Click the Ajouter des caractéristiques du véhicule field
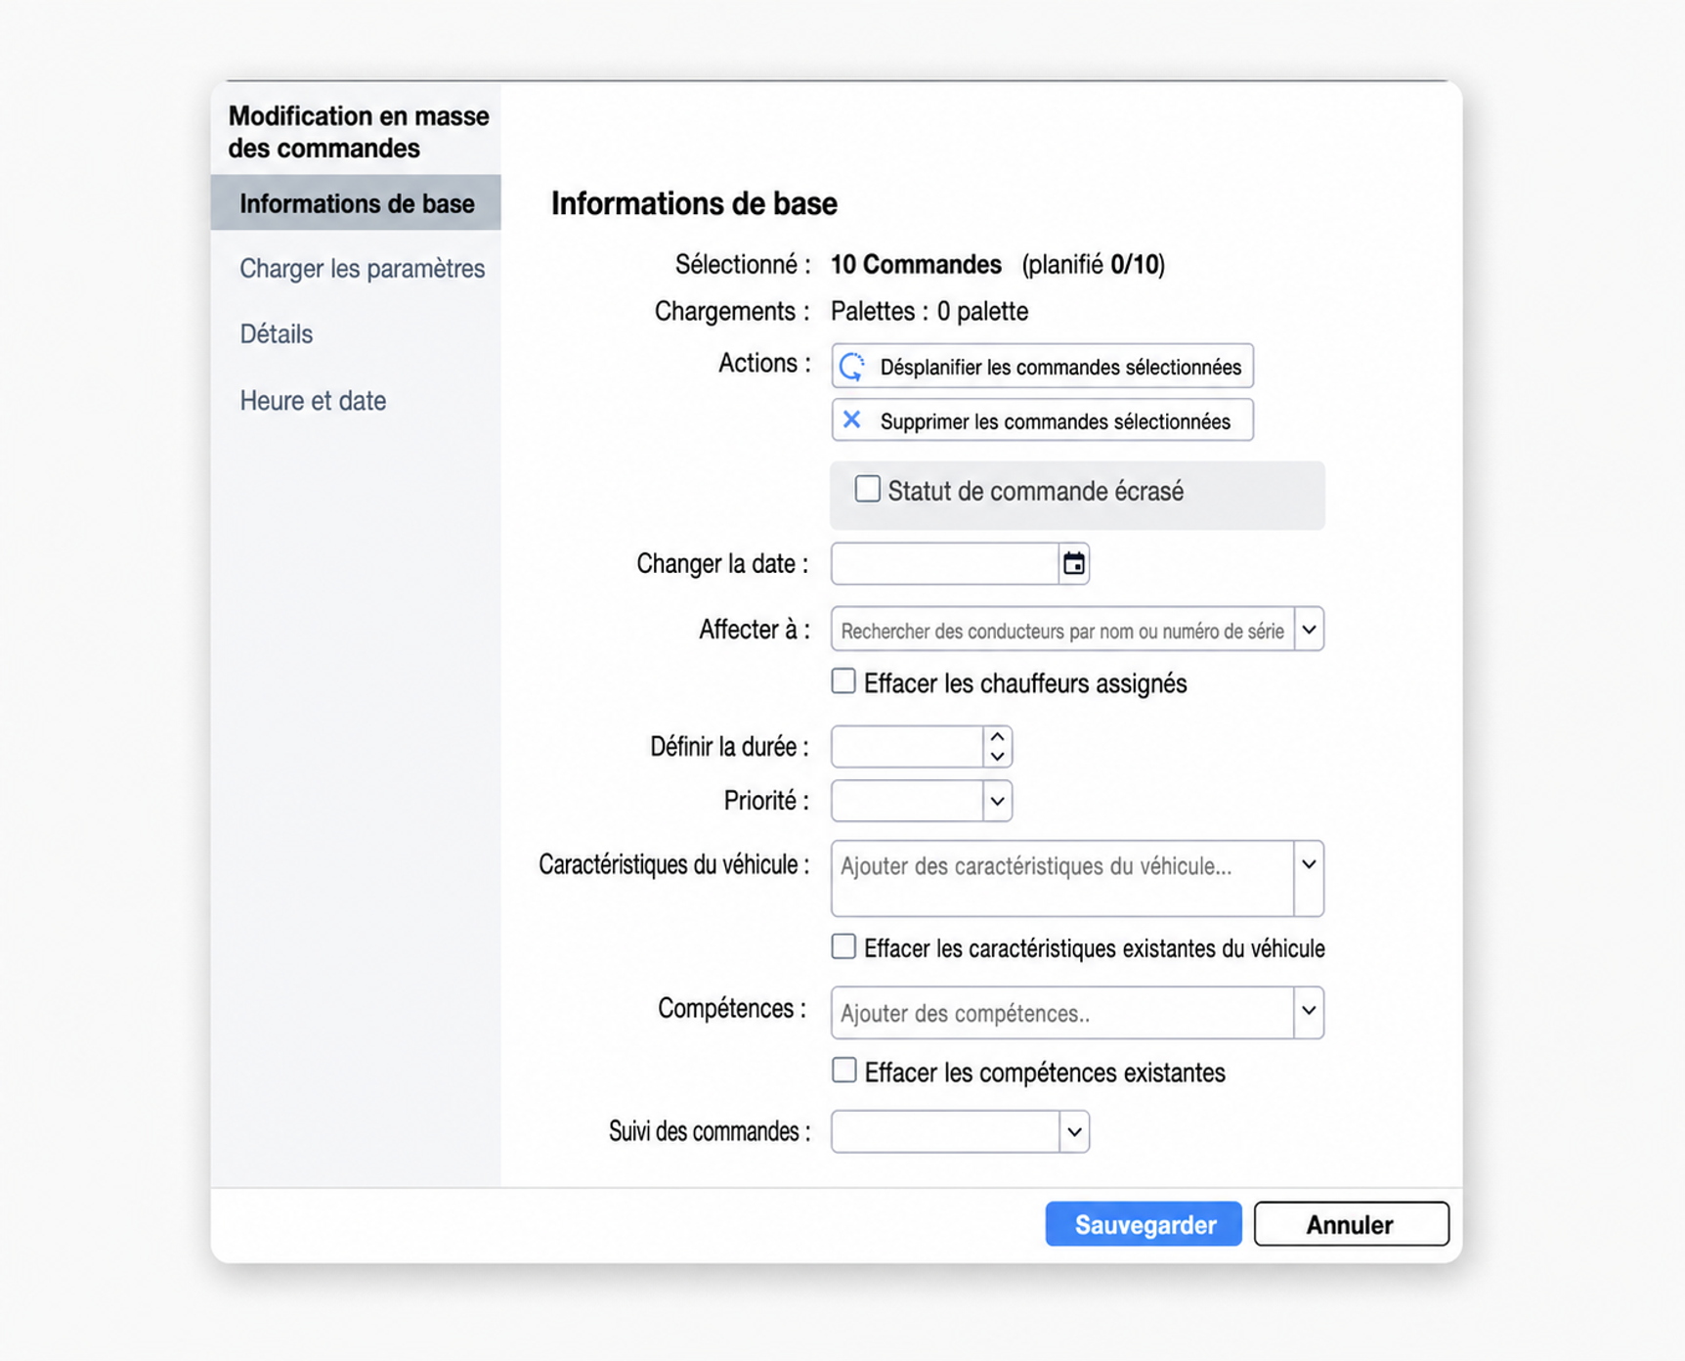 click(1062, 878)
